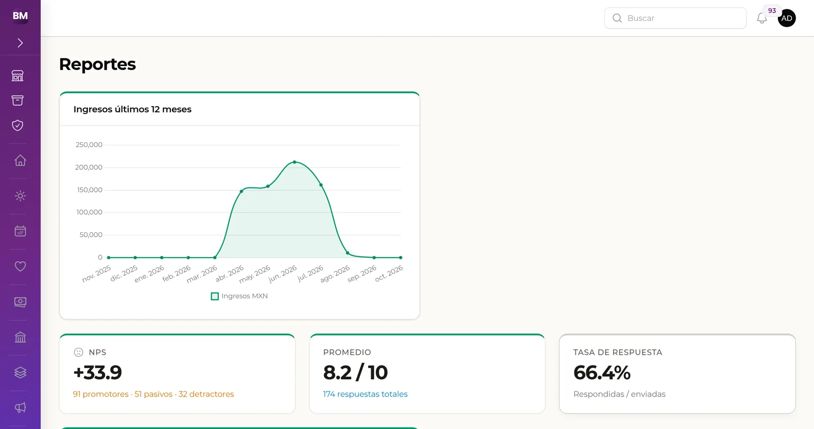Open the sun icon in sidebar
Image resolution: width=814 pixels, height=429 pixels.
tap(20, 196)
